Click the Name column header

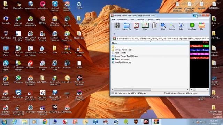pyautogui.click(x=150, y=43)
